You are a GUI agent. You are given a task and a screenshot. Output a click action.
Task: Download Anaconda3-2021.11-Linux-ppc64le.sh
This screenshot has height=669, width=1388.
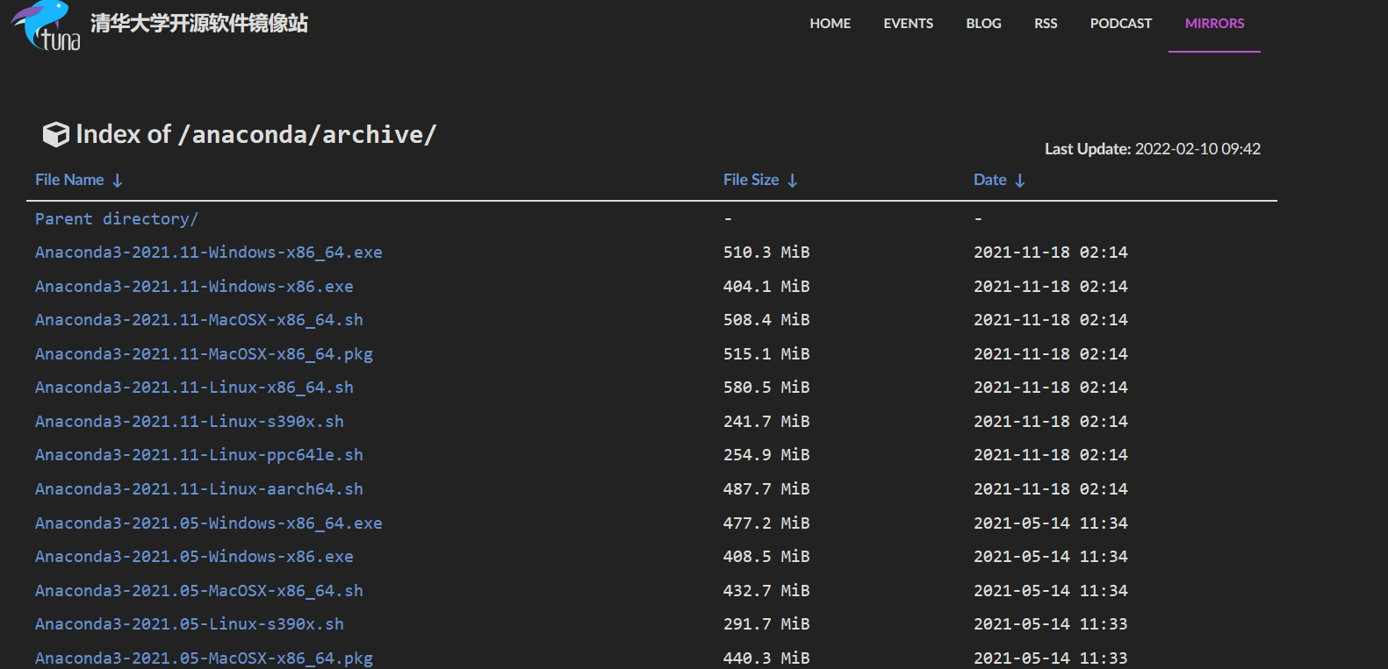[199, 455]
